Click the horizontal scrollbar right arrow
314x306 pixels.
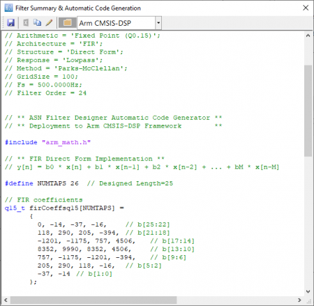pos(299,300)
